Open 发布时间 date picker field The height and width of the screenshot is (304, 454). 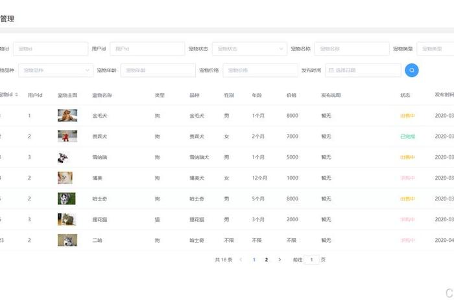click(363, 70)
